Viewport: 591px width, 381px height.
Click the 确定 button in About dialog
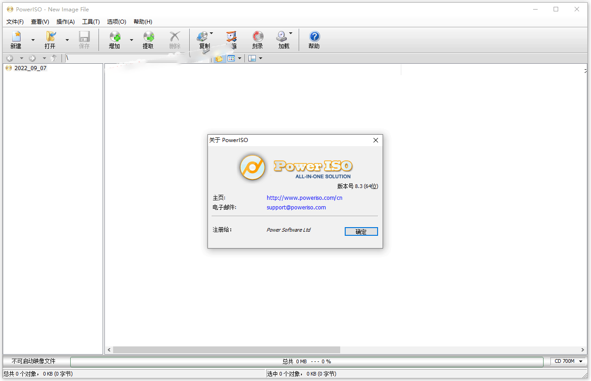361,232
